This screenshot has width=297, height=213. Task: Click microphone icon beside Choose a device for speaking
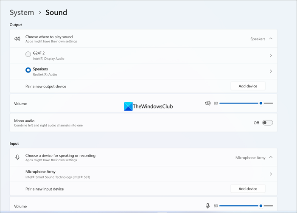[x=17, y=157]
